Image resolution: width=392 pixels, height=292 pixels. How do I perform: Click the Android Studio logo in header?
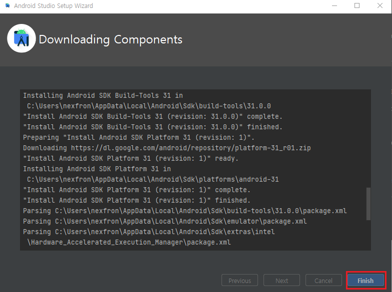[21, 38]
